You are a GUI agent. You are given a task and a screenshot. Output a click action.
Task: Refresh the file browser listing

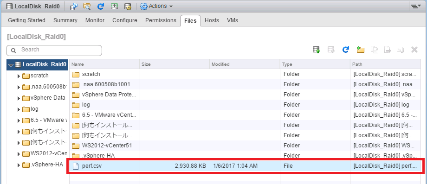click(x=346, y=50)
